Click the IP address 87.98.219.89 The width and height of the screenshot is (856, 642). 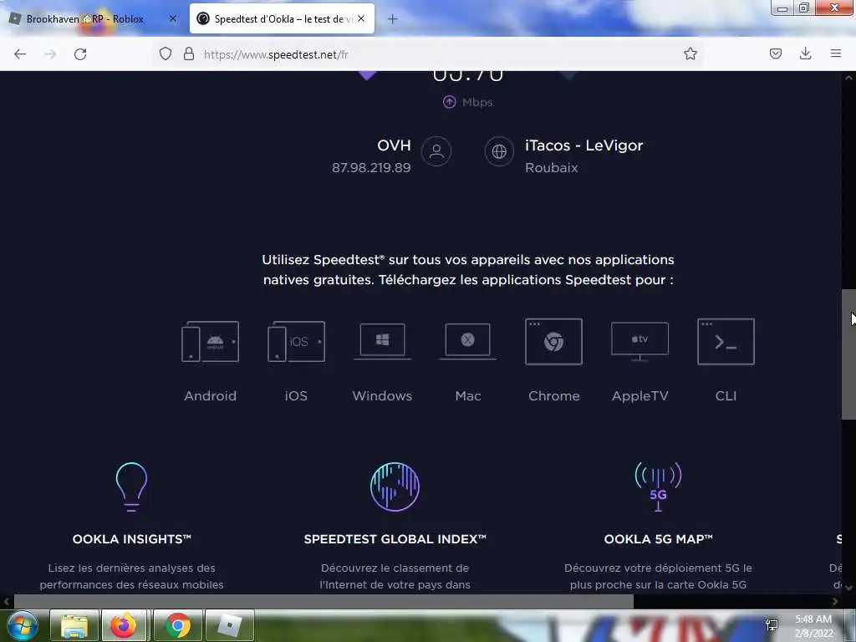[371, 167]
